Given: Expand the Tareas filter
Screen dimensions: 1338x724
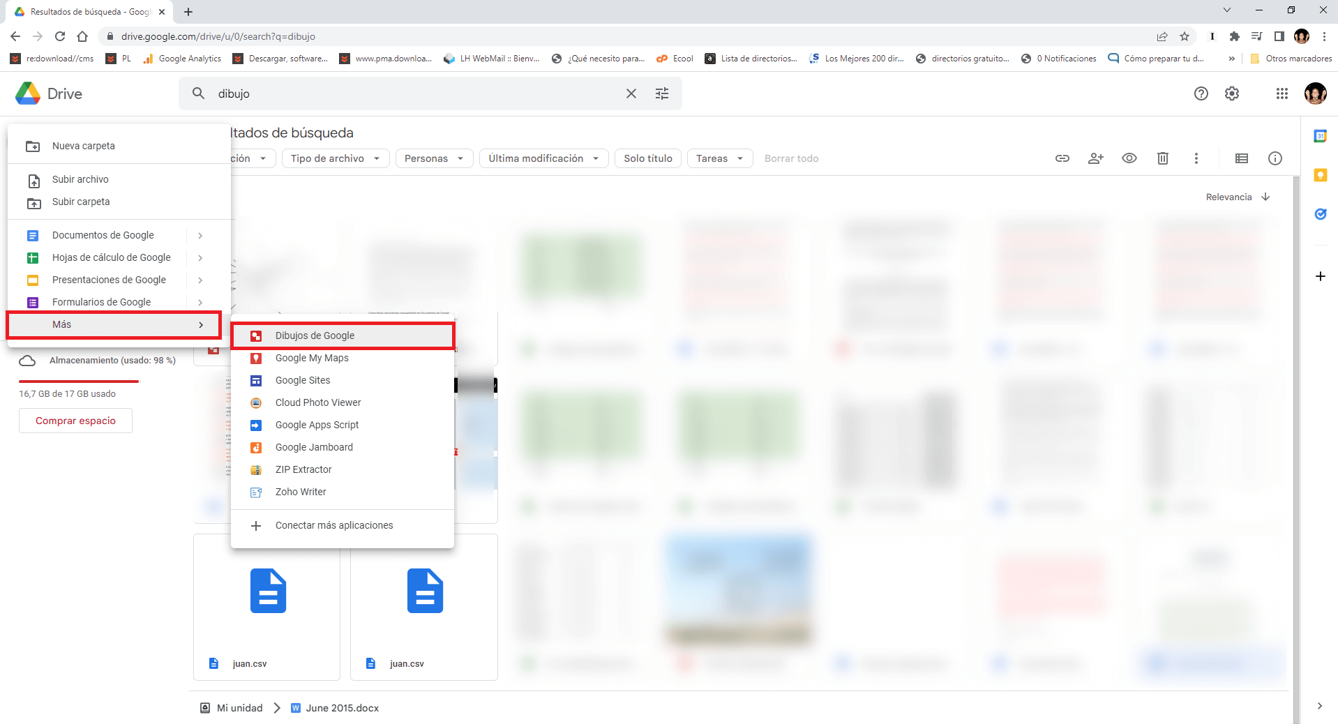Looking at the screenshot, I should pyautogui.click(x=720, y=158).
